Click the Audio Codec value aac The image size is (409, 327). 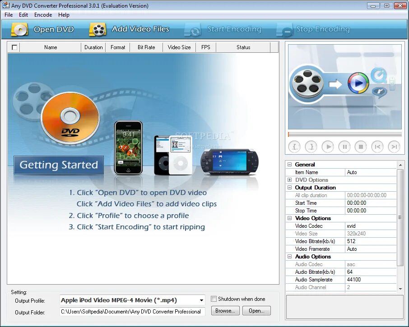[371, 264]
